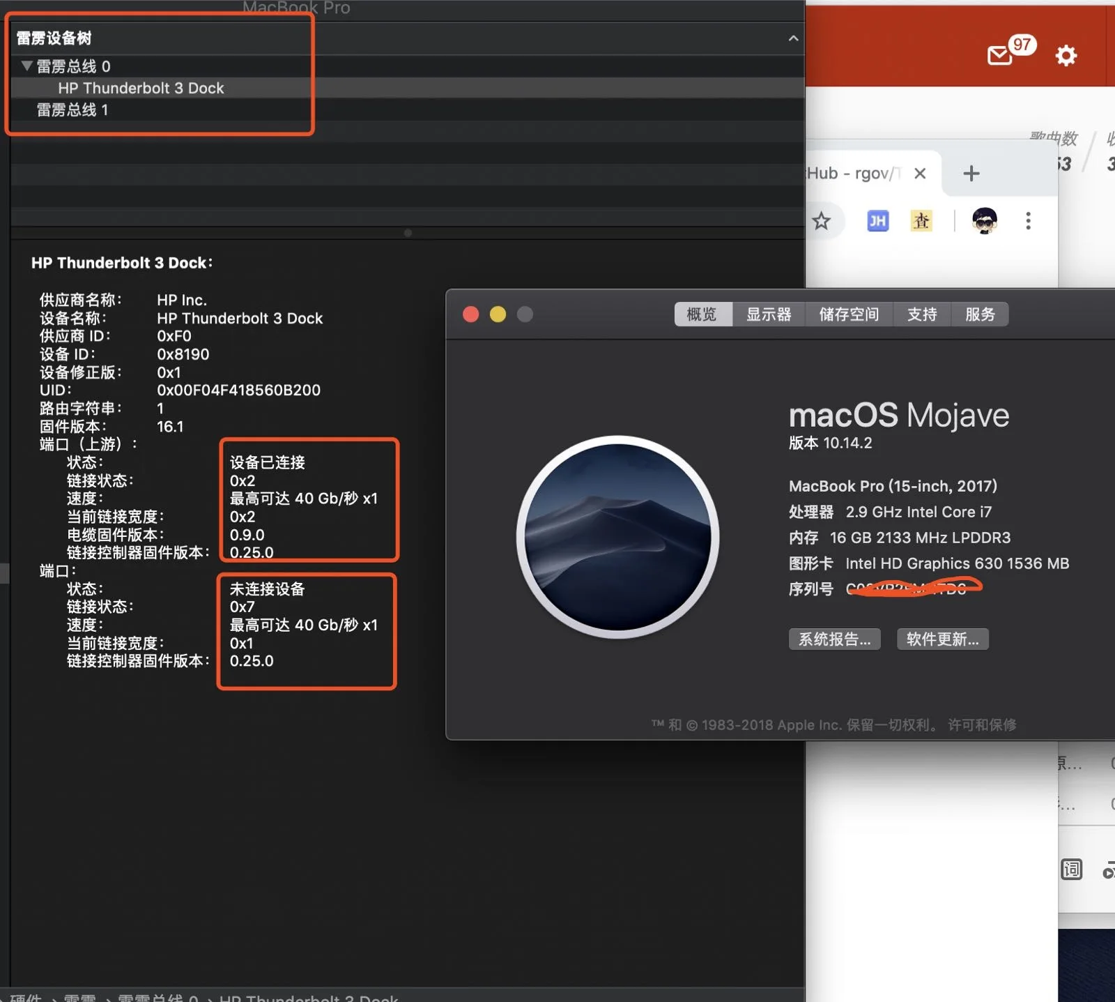Screen dimensions: 1115x1002
Task: Switch to the 显示器 tab
Action: 769,314
